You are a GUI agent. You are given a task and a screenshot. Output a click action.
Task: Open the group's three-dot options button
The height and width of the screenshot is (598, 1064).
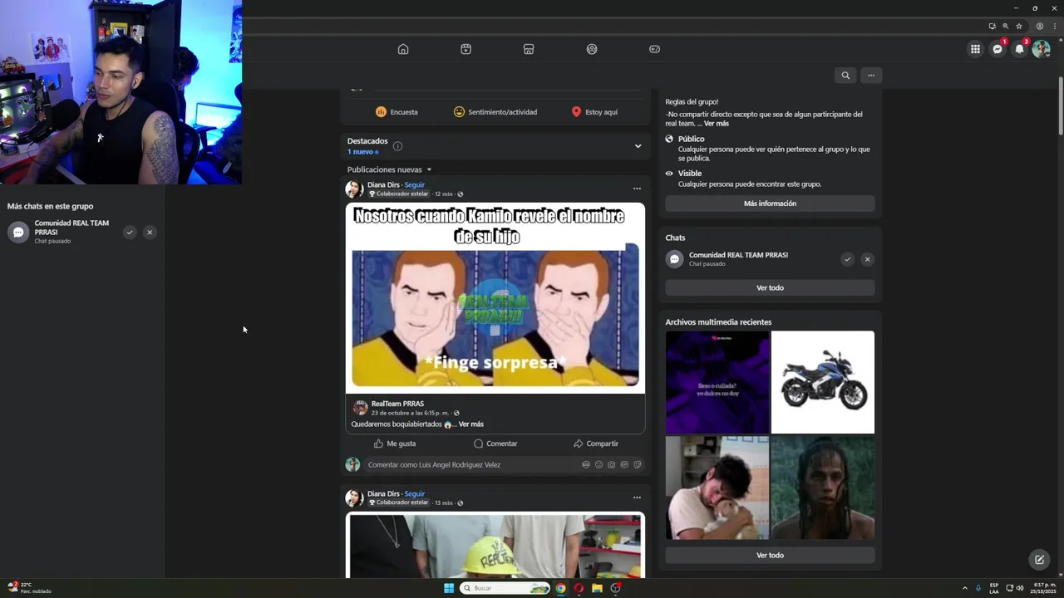(871, 76)
